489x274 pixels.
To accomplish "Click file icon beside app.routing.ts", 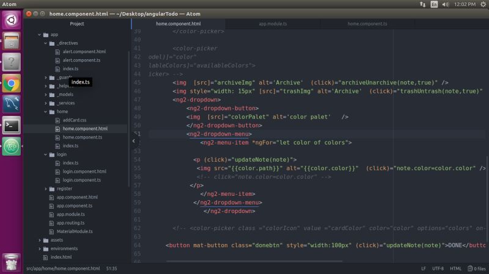I will (51, 223).
